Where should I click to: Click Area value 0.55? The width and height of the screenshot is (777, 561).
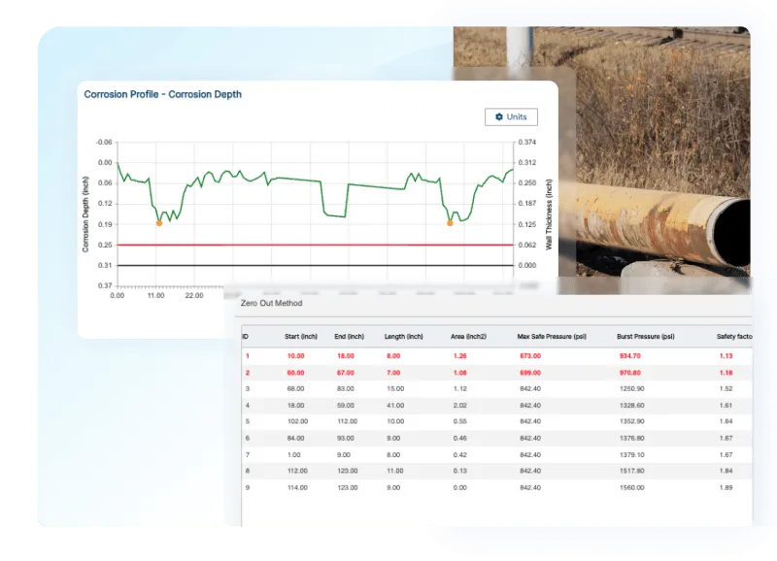click(459, 421)
